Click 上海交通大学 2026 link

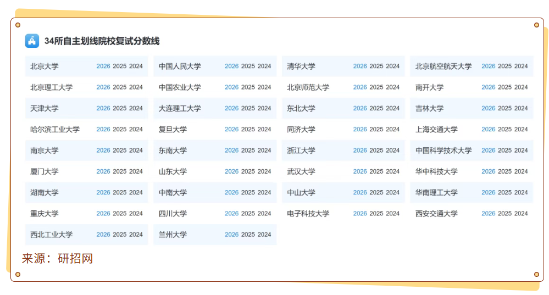(x=489, y=129)
